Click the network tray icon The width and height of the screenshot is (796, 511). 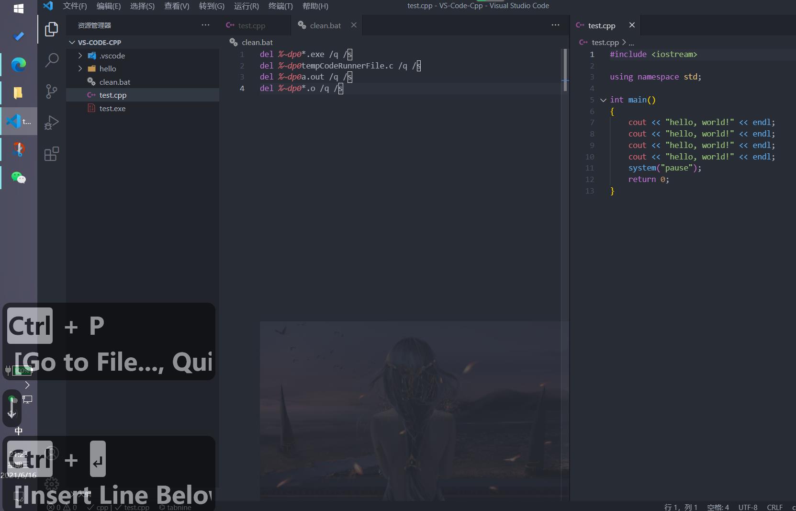click(28, 399)
